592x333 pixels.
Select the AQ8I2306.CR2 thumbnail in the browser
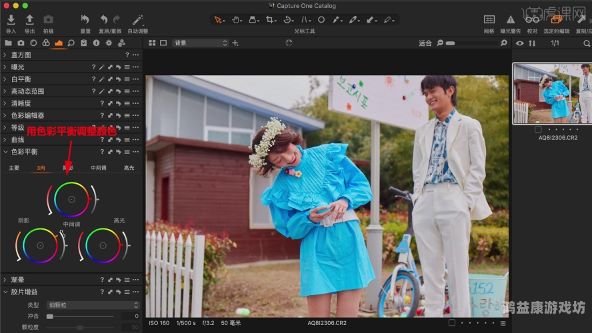click(x=551, y=93)
